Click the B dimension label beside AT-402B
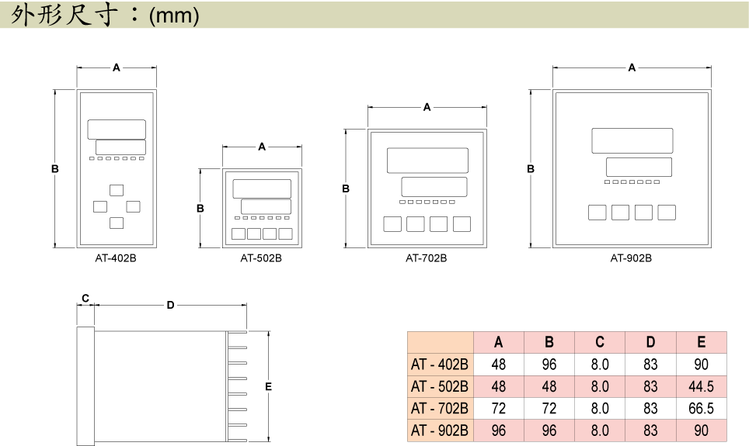Image resolution: width=749 pixels, height=446 pixels. coord(55,169)
